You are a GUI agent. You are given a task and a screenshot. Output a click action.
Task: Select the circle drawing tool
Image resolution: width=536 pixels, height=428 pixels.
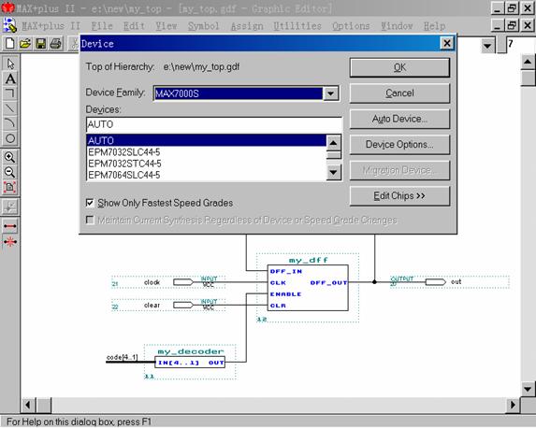(x=10, y=138)
